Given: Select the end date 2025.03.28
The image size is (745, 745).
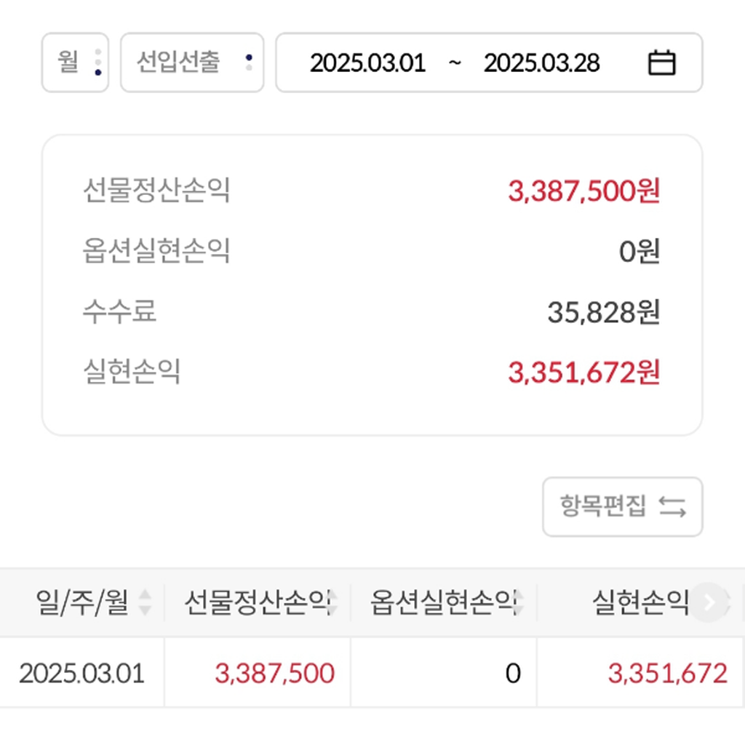Looking at the screenshot, I should pyautogui.click(x=541, y=63).
